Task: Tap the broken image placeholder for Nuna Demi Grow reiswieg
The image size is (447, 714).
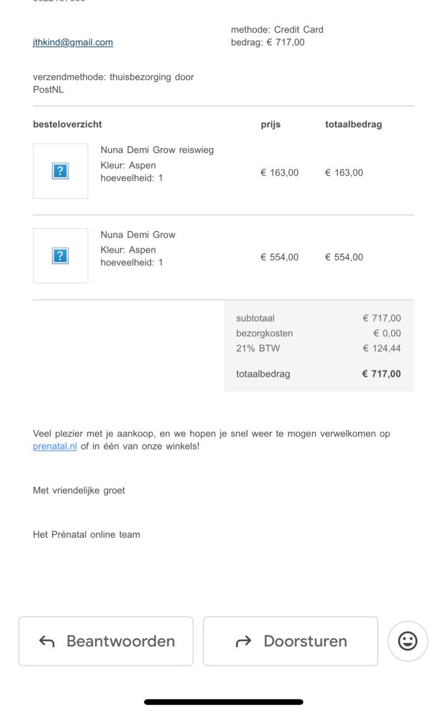Action: click(x=60, y=171)
